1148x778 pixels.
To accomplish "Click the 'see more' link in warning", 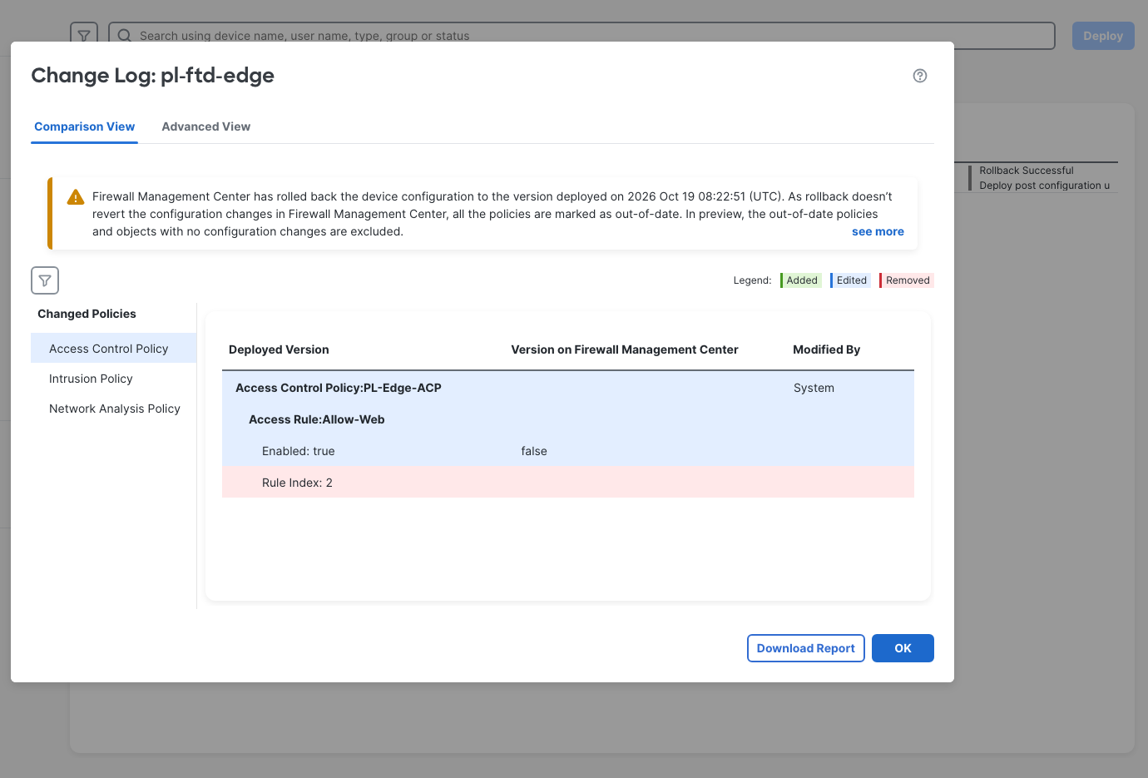I will coord(878,231).
